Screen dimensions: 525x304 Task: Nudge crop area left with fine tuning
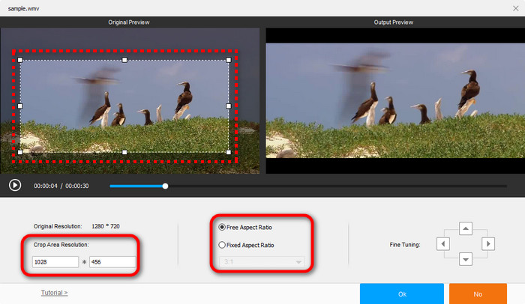[443, 244]
